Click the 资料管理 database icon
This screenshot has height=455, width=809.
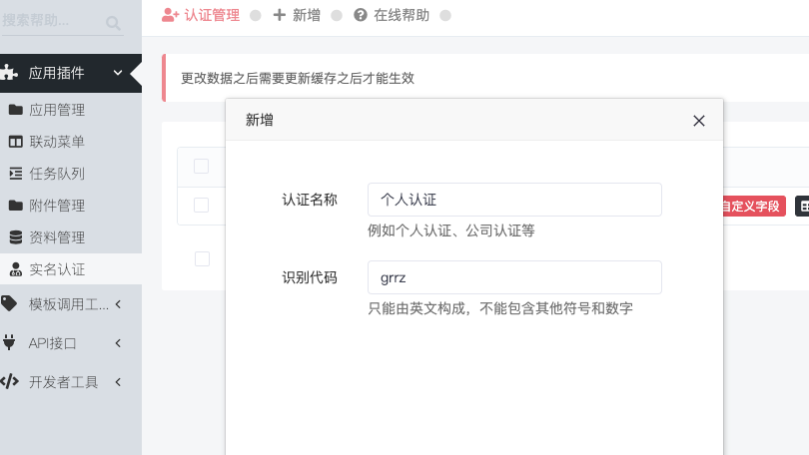point(16,237)
